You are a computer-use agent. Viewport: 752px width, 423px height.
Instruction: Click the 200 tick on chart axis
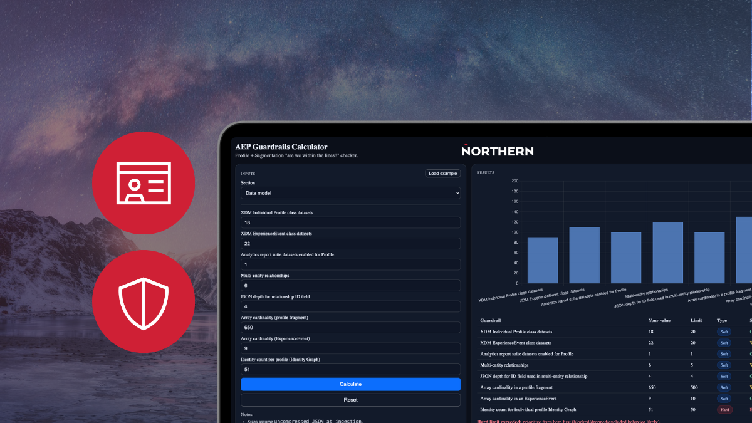(514, 181)
